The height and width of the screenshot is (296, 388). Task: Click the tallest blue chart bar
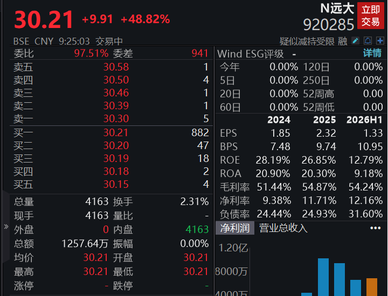coord(323,277)
